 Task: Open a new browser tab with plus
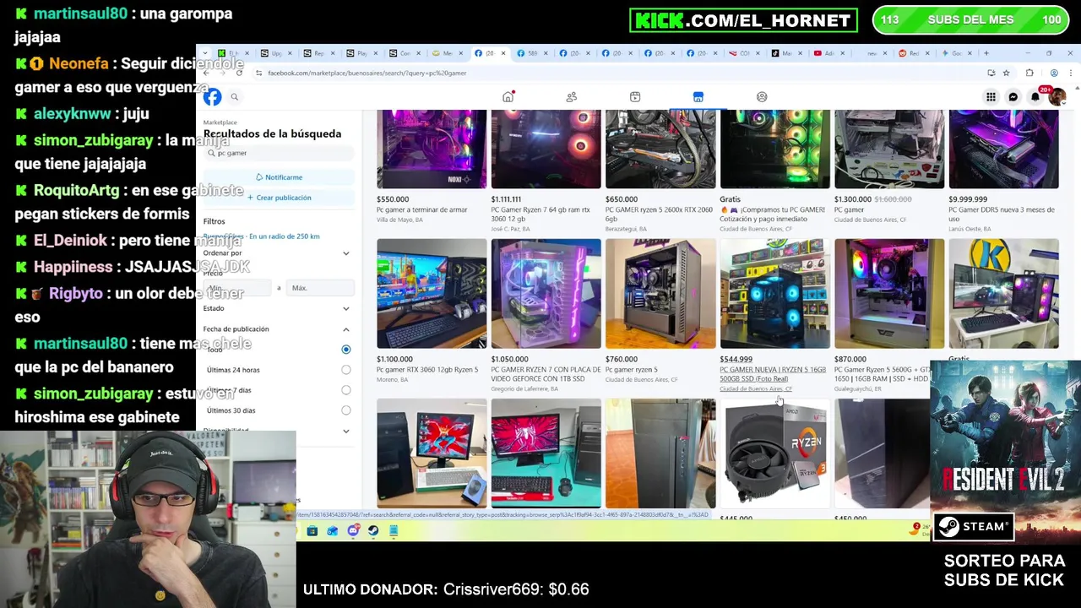[986, 53]
